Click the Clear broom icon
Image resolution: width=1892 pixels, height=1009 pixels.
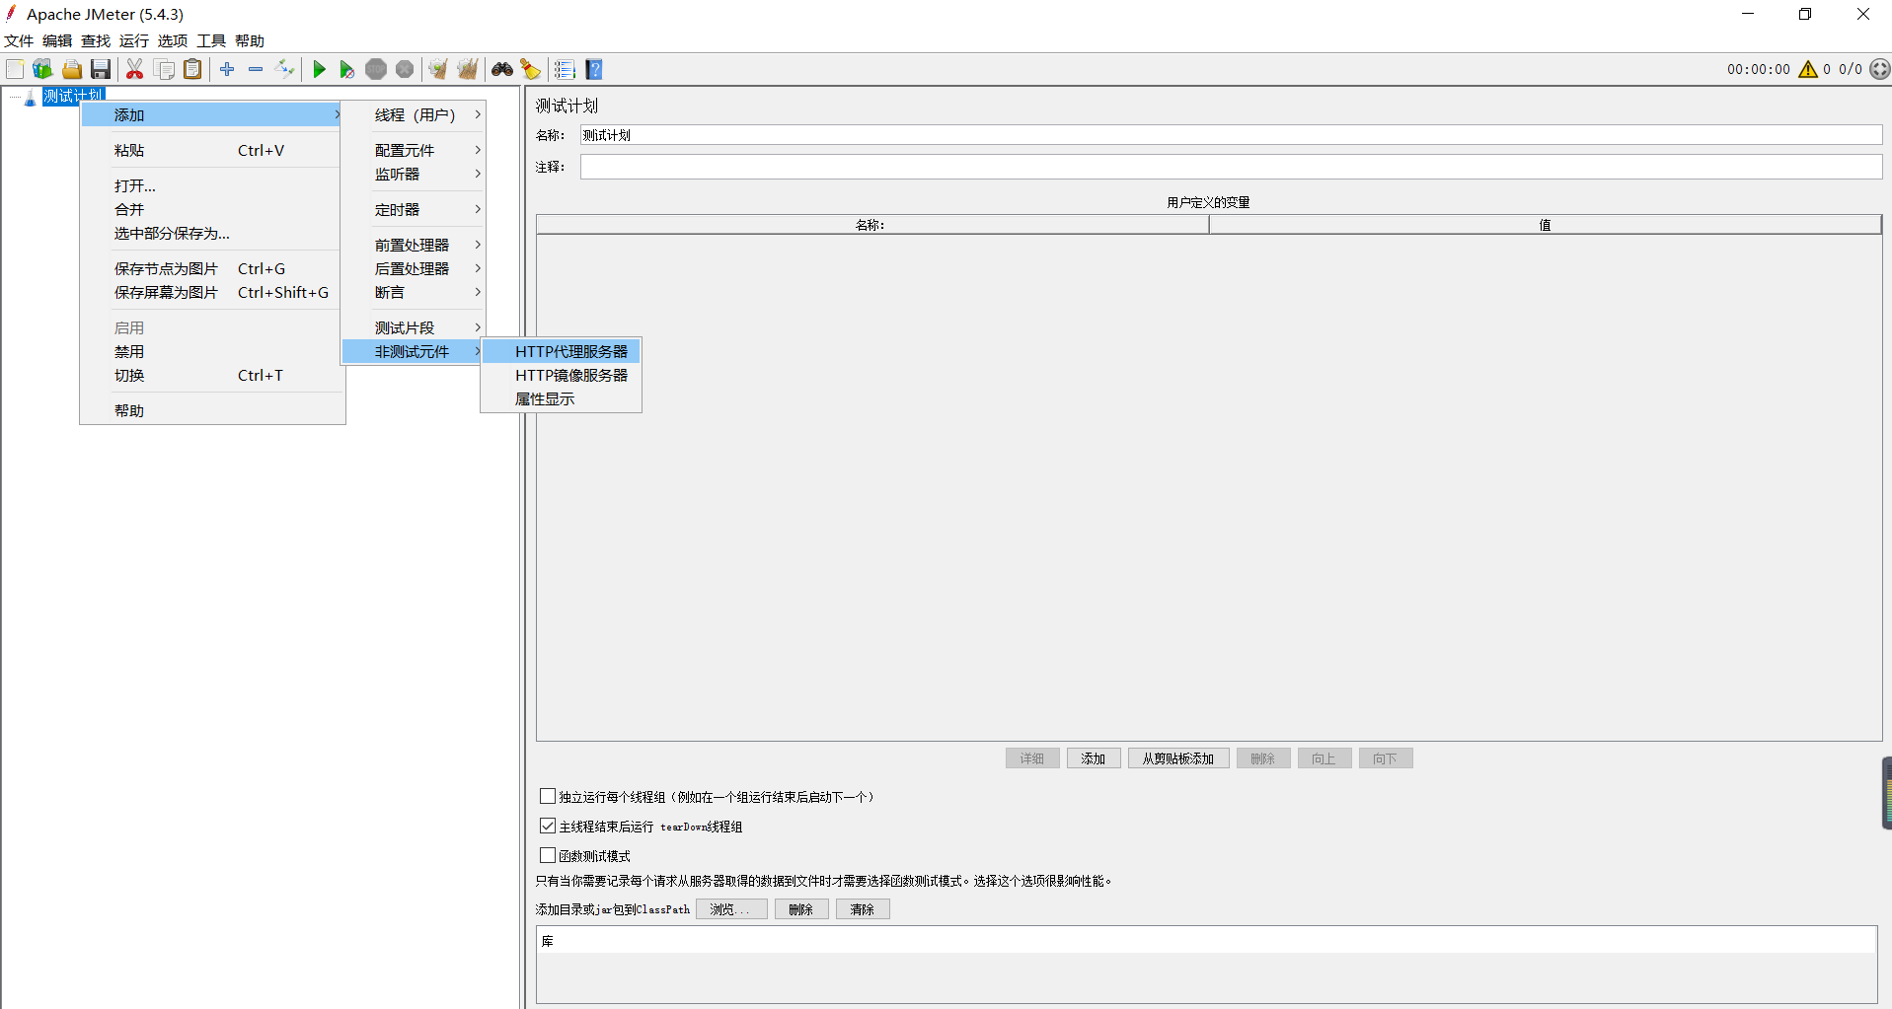(x=438, y=69)
